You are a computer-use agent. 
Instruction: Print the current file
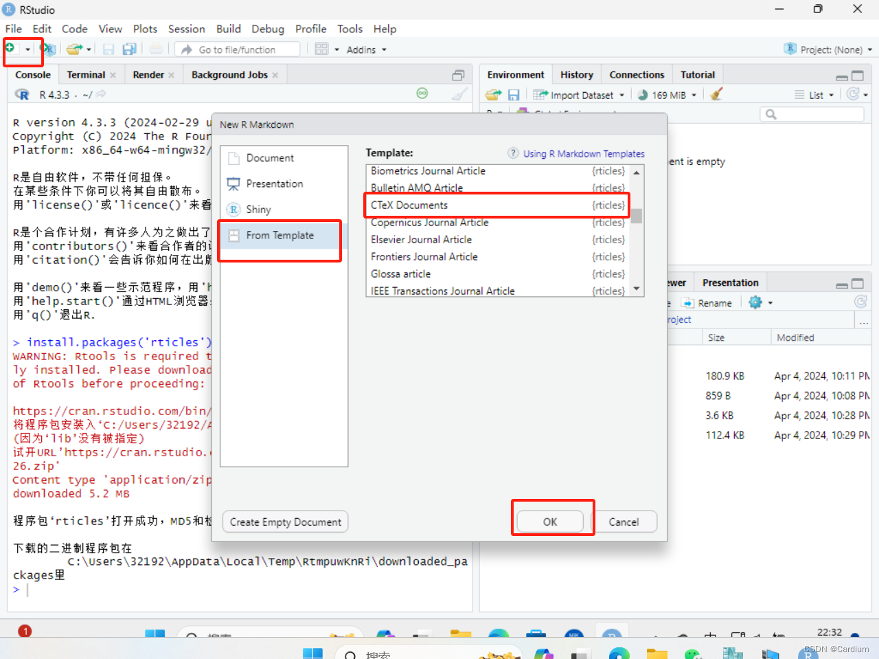157,49
